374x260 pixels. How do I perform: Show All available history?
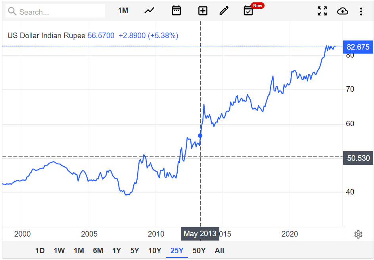[x=219, y=250]
